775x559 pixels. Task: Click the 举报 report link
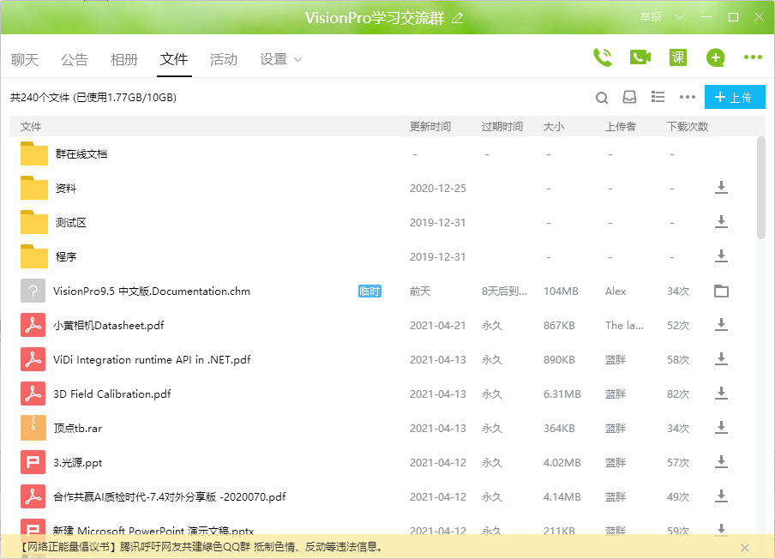[651, 17]
